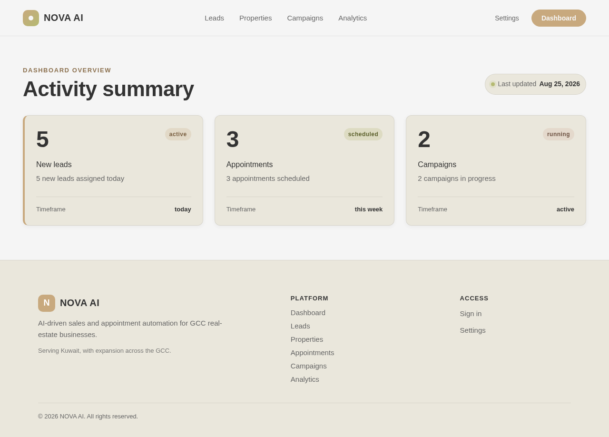Click '2 campaigns in progress' text
Image resolution: width=609 pixels, height=437 pixels.
pos(457,179)
